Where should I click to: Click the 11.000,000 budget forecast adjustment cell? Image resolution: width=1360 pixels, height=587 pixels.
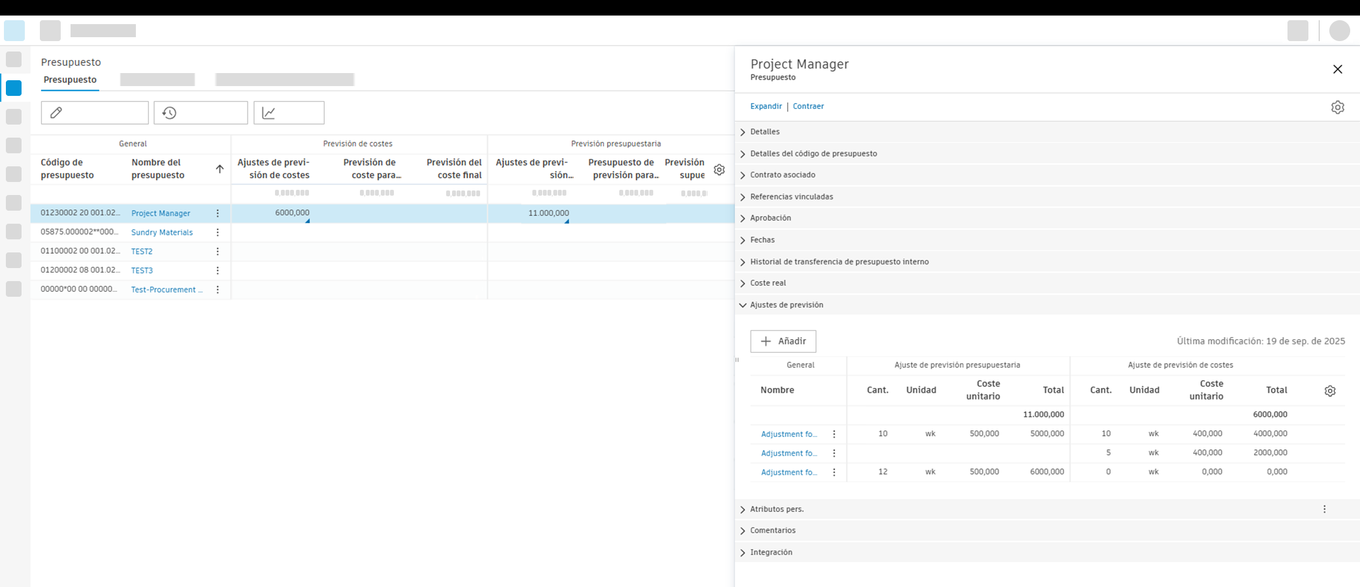coord(549,213)
